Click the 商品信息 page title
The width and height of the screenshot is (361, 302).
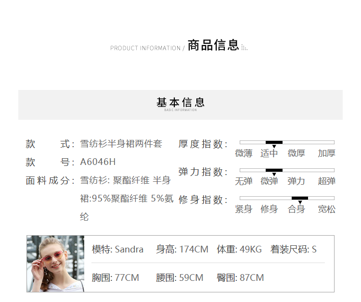pos(213,46)
